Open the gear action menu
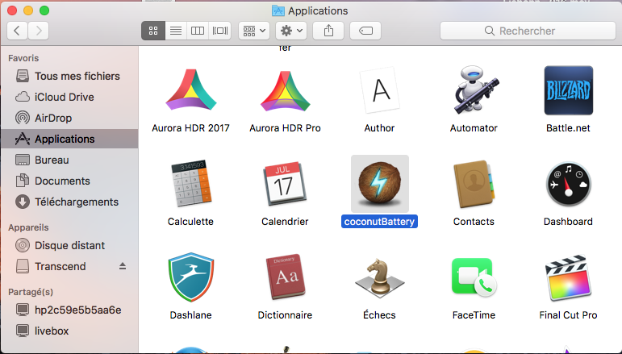The width and height of the screenshot is (622, 354). 291,31
